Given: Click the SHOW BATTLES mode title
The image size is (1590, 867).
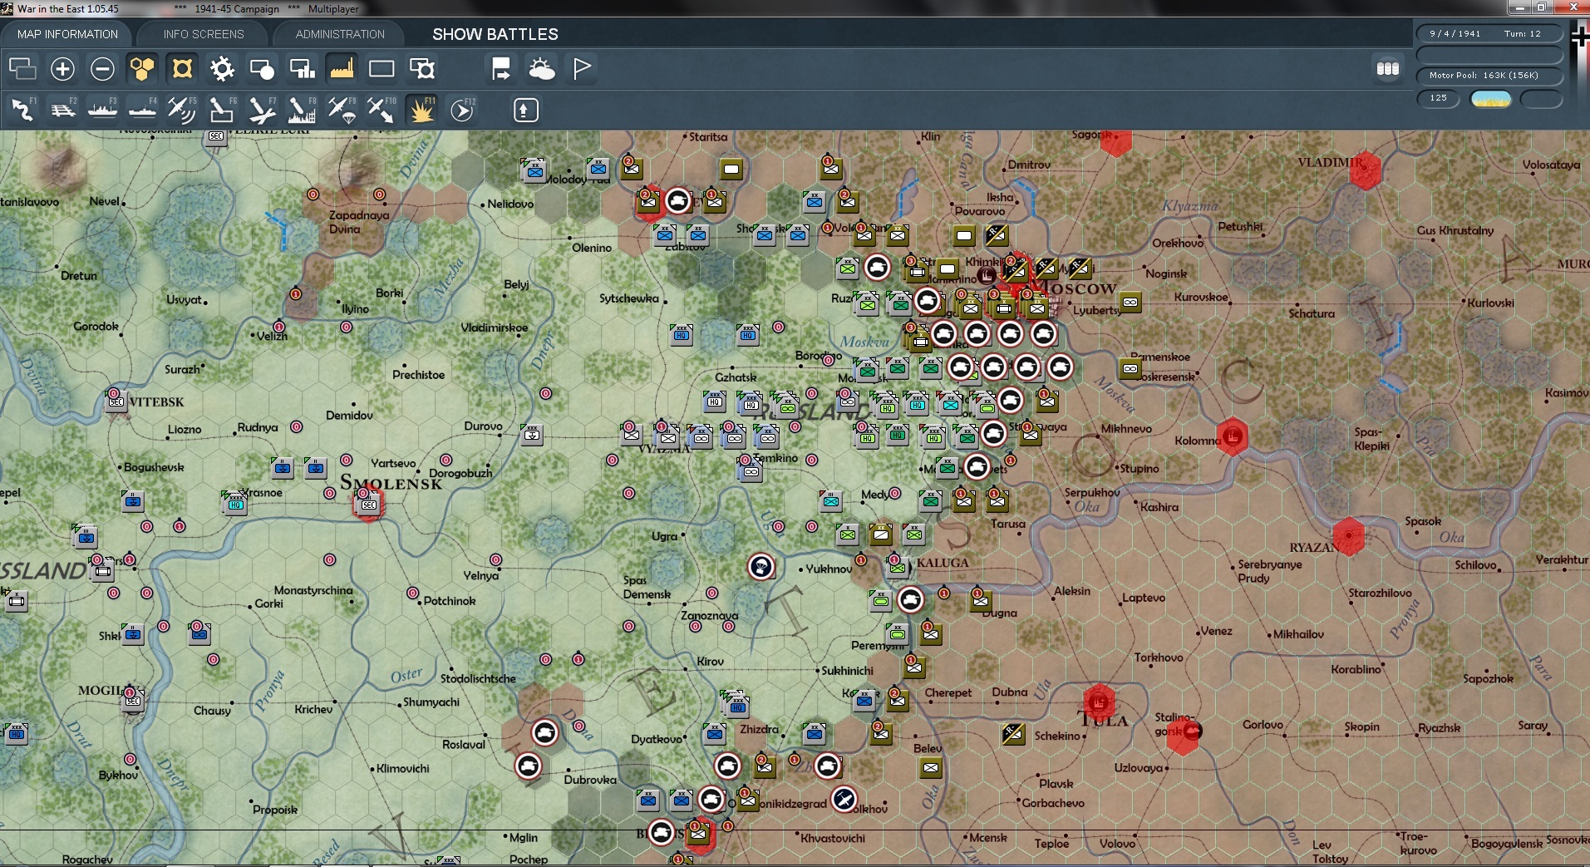Looking at the screenshot, I should (495, 34).
